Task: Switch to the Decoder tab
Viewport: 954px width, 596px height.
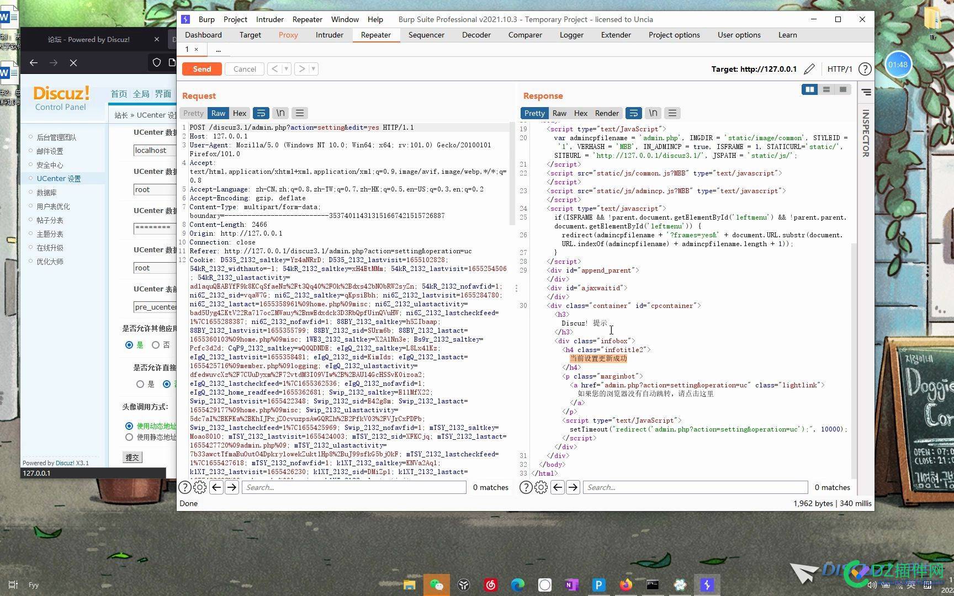Action: point(476,35)
